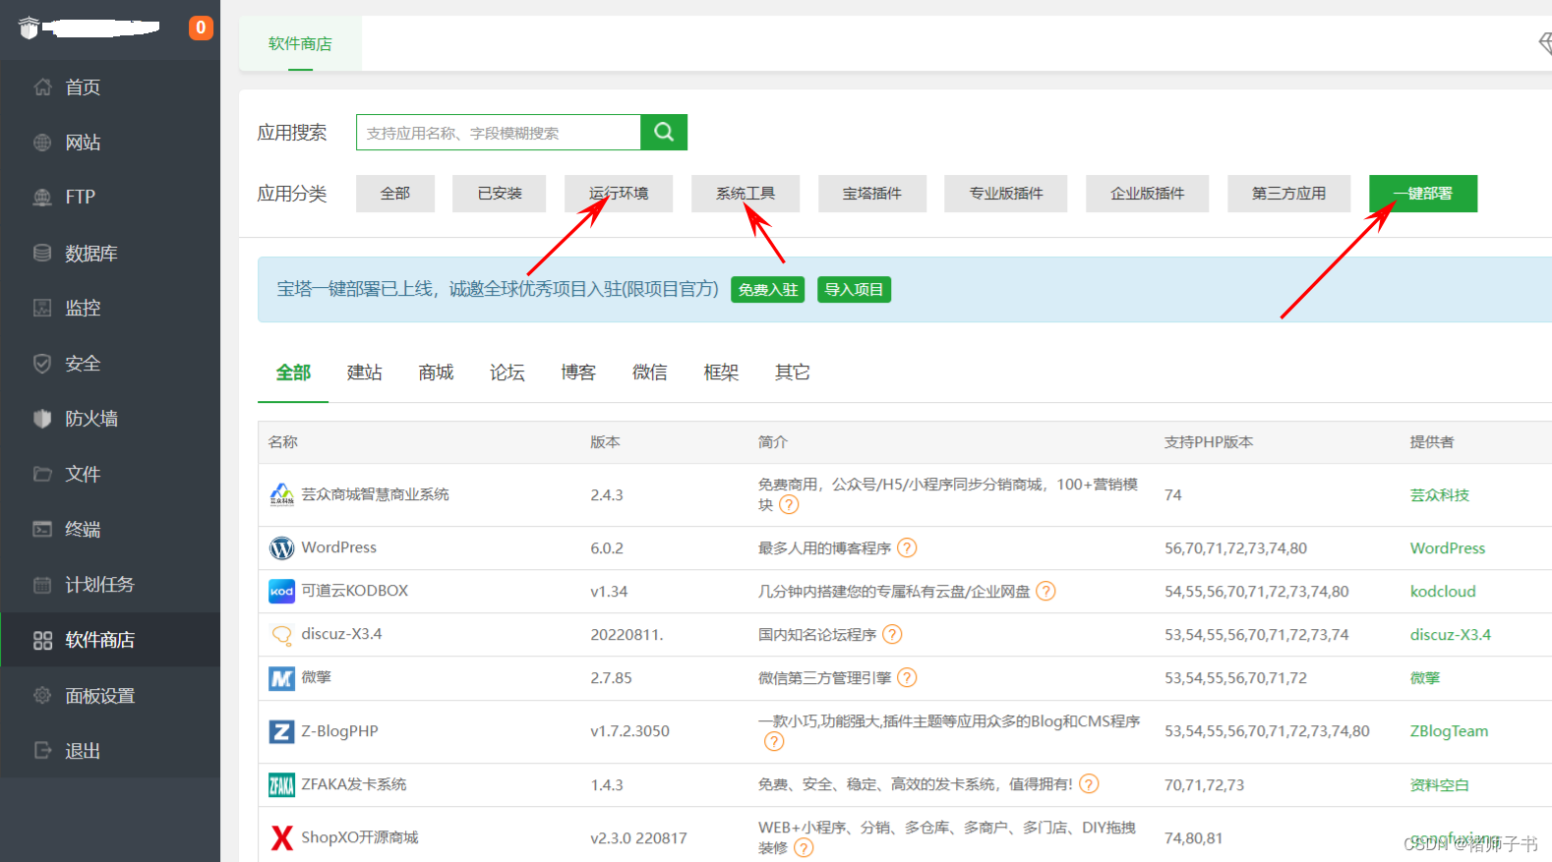Click the grid icon for 软件商店
This screenshot has width=1552, height=862.
click(x=42, y=640)
